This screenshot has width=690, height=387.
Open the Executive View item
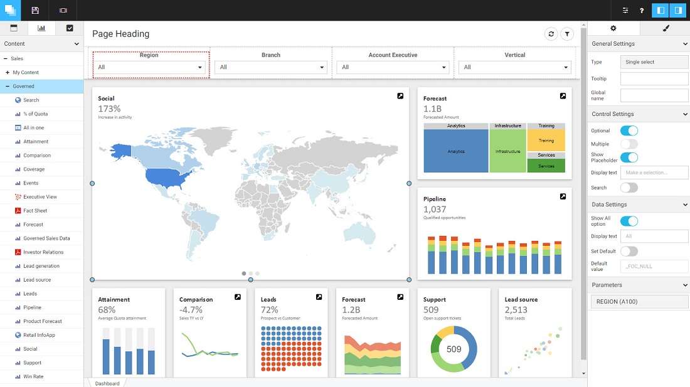pos(41,197)
